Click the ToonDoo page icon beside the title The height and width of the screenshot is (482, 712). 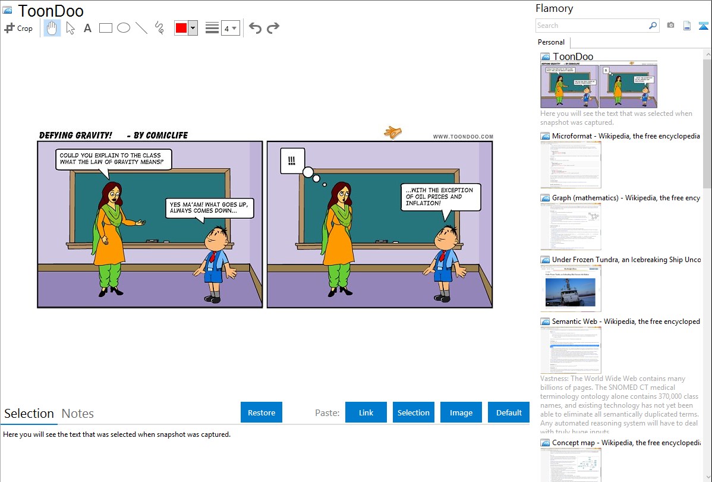click(8, 10)
